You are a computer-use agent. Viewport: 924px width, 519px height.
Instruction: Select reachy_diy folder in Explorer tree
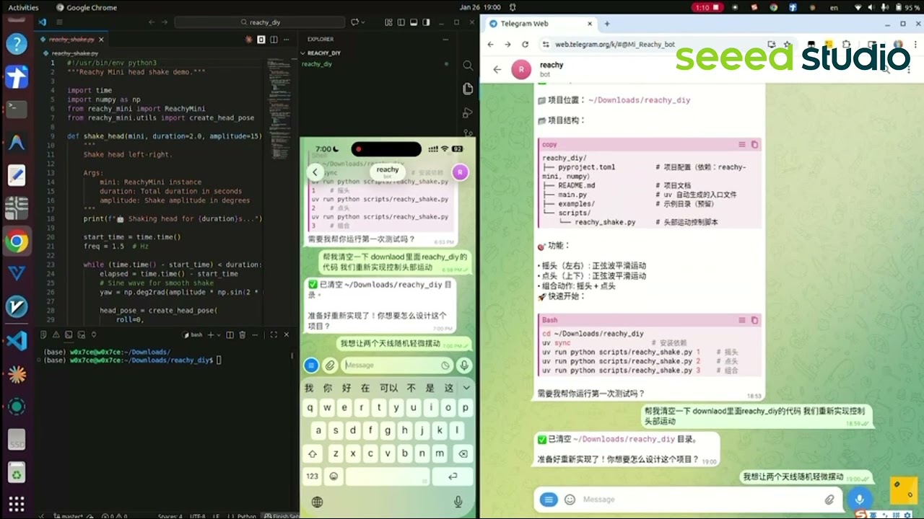pos(317,64)
